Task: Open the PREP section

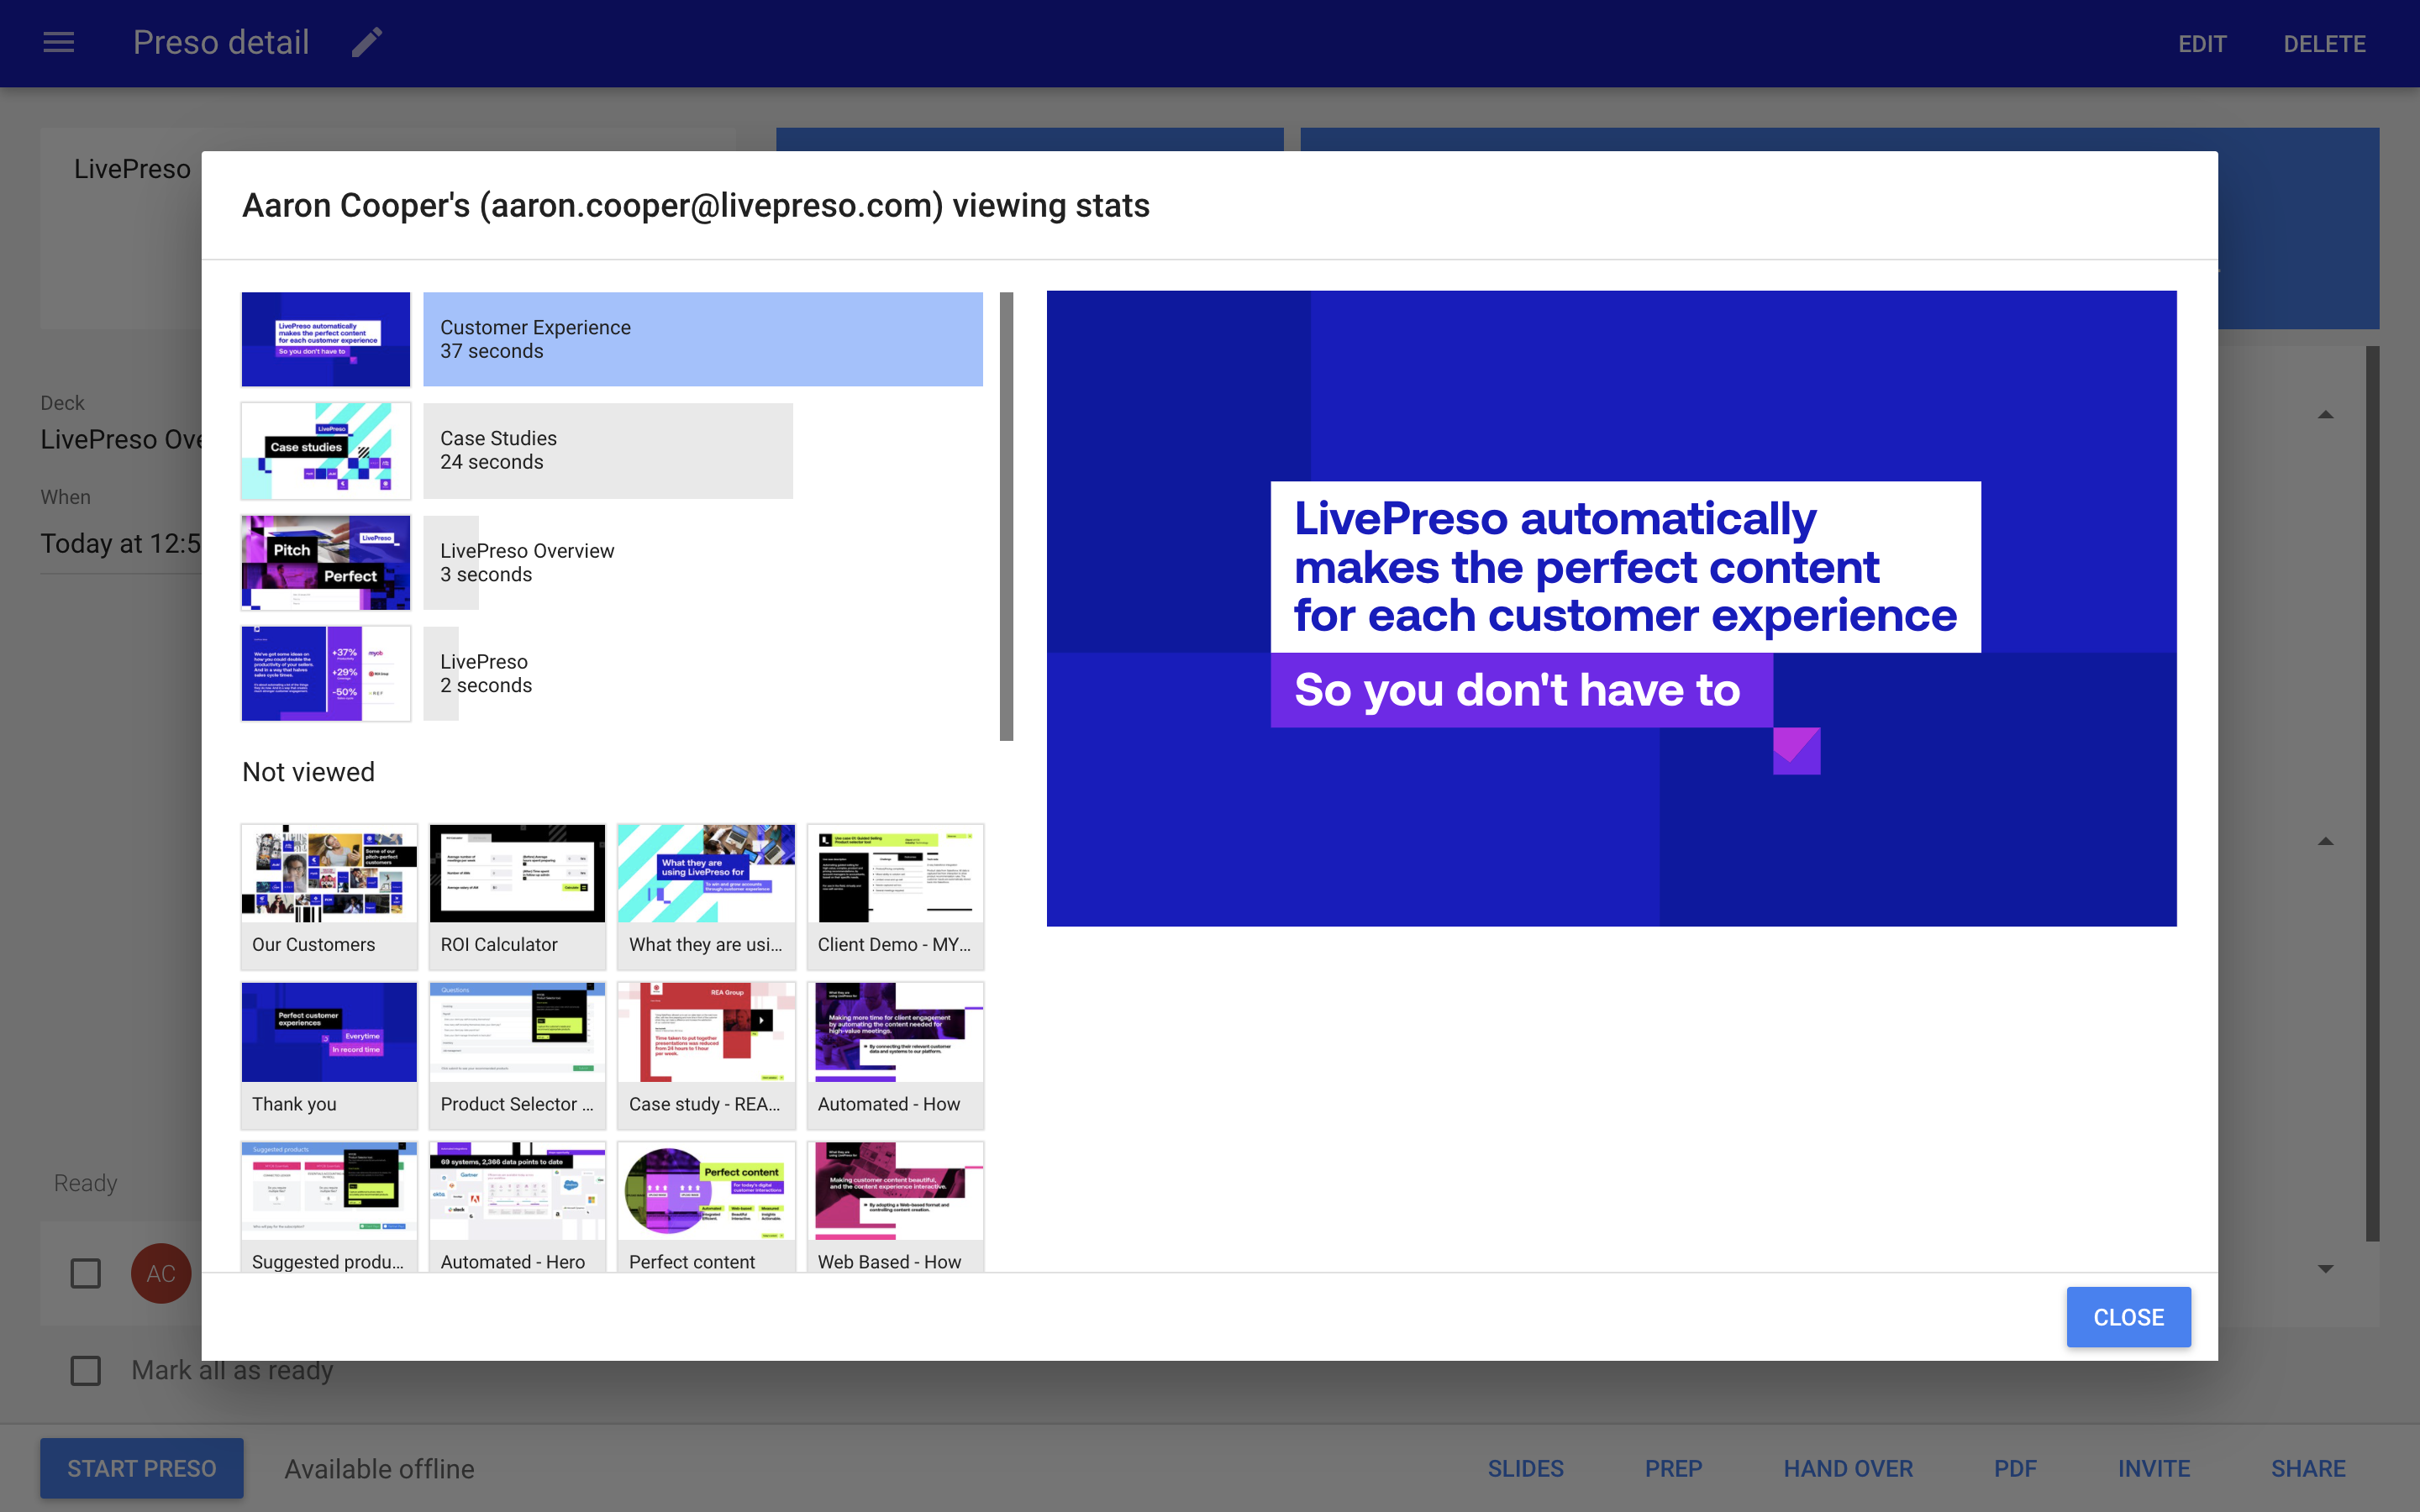Action: (1673, 1467)
